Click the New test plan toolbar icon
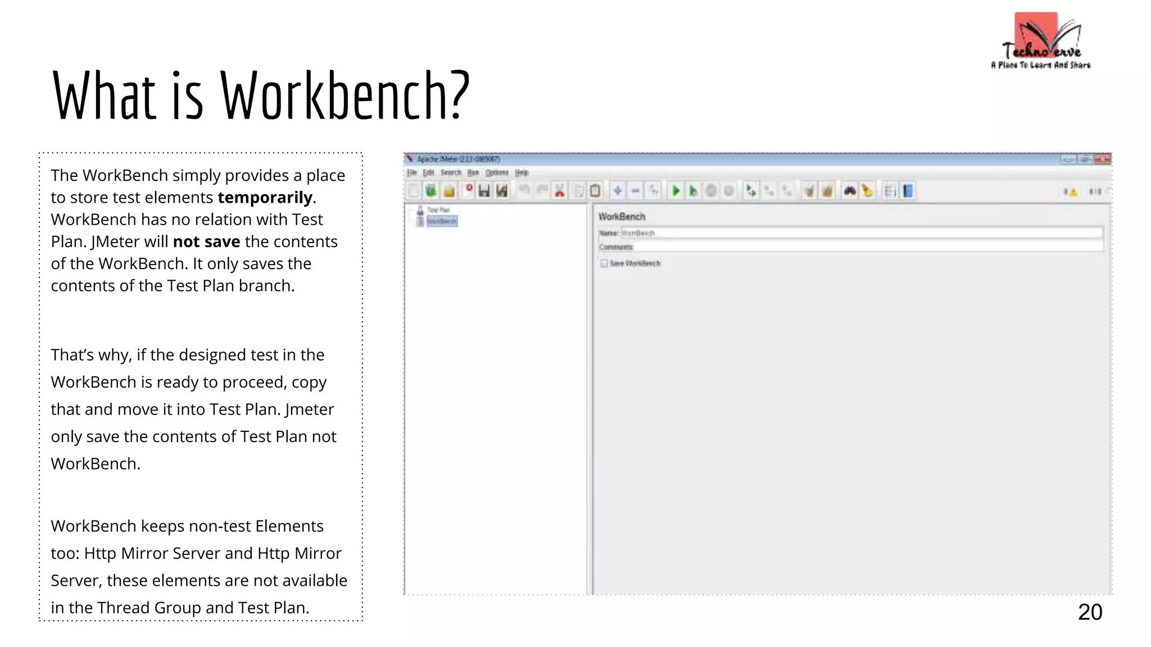This screenshot has width=1151, height=647. pyautogui.click(x=414, y=191)
